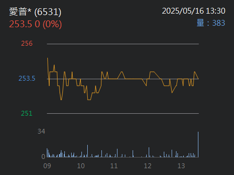Click the volume label 量：383
Viewport: 234px width, 175px height.
click(211, 23)
